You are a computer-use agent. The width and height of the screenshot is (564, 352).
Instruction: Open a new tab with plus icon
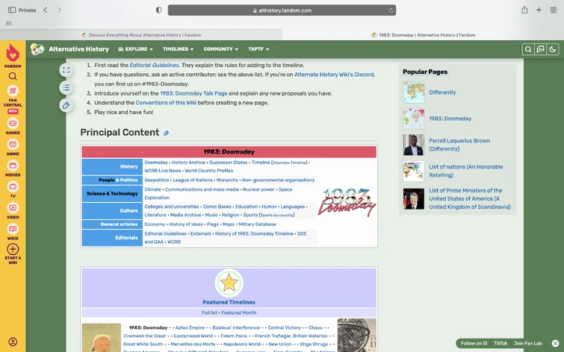click(x=539, y=10)
